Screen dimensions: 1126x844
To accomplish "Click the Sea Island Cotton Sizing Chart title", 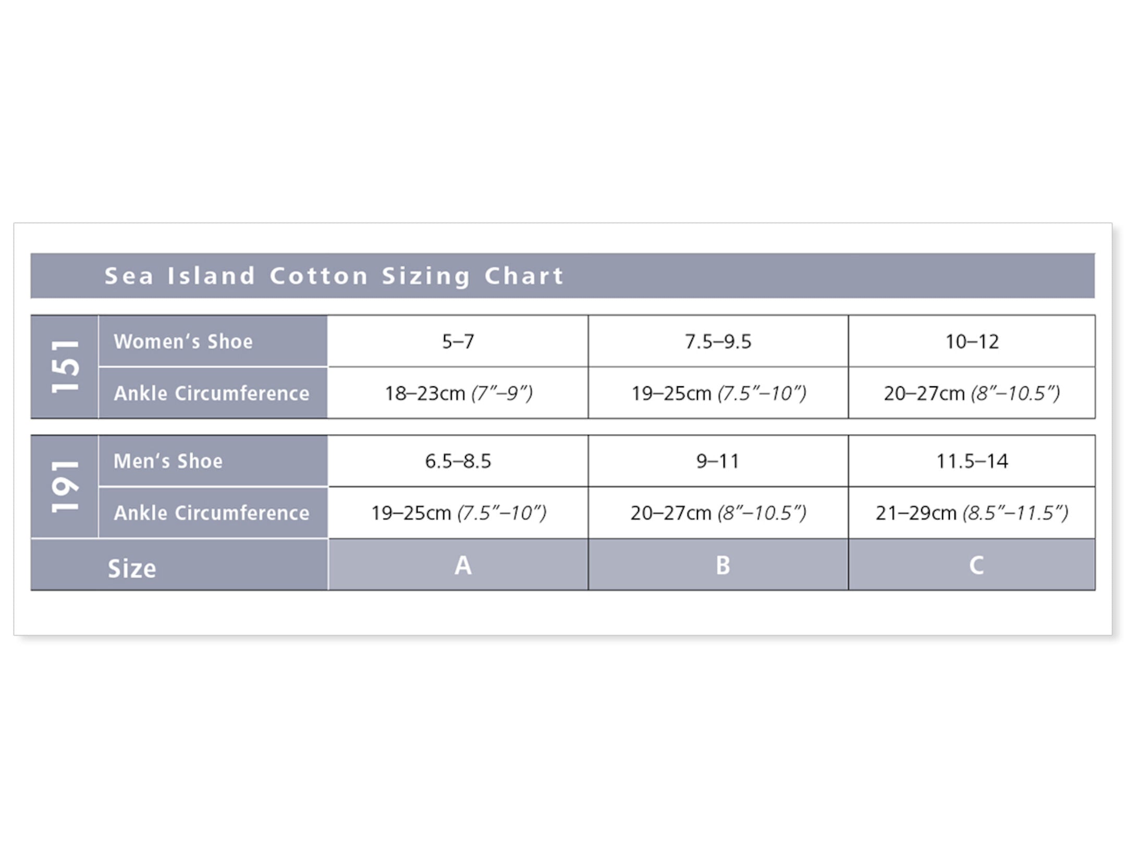I will tap(334, 276).
